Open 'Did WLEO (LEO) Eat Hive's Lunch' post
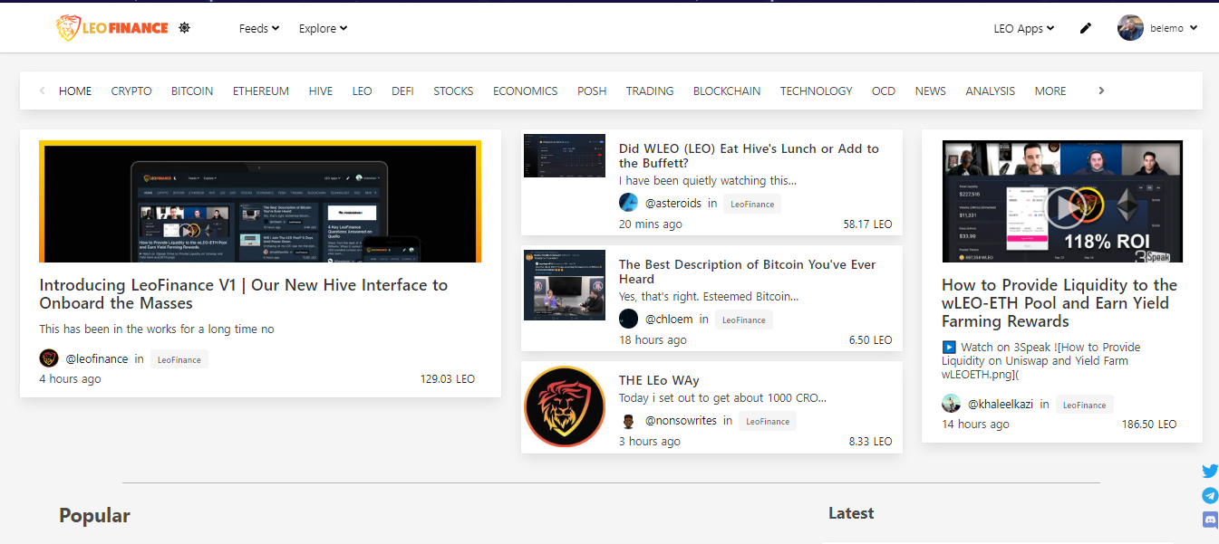This screenshot has width=1219, height=544. coord(749,156)
